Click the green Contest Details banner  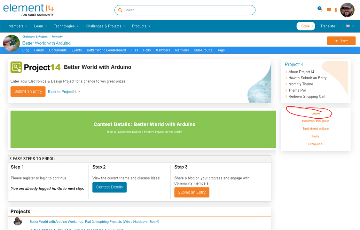143,129
